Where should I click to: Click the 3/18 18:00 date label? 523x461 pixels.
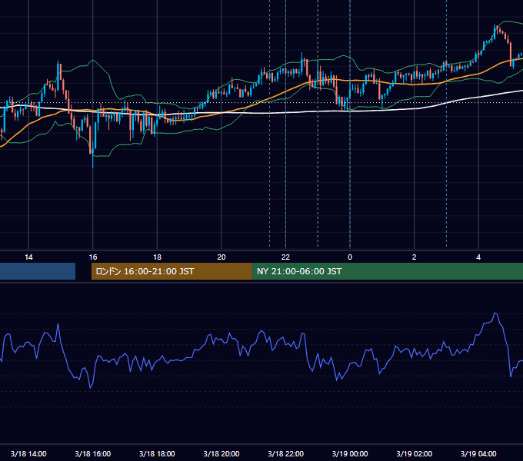click(x=157, y=453)
